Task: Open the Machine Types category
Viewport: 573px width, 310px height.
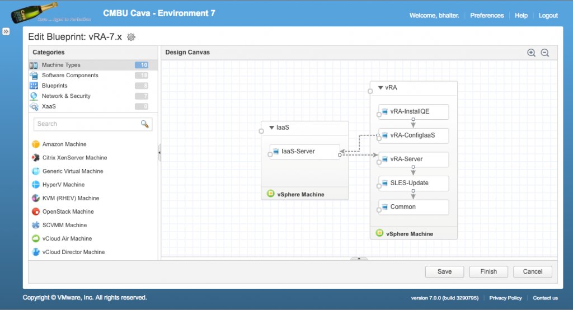Action: click(93, 65)
